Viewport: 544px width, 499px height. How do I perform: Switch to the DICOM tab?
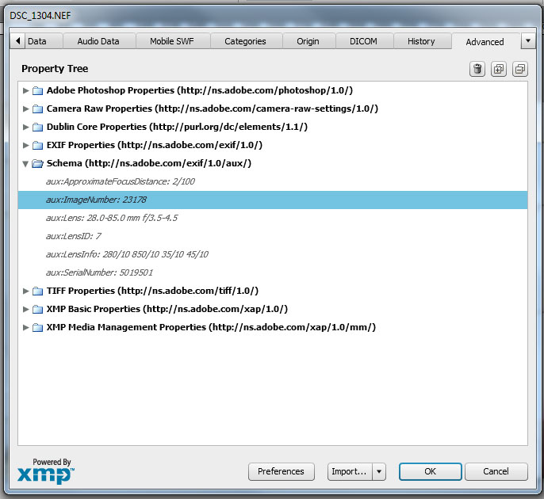click(363, 42)
